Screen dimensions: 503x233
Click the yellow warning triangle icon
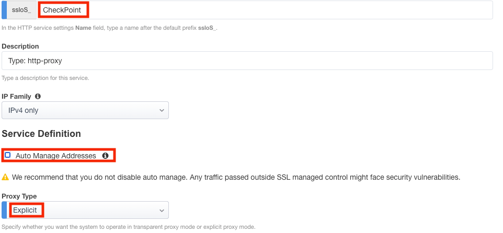coord(5,177)
